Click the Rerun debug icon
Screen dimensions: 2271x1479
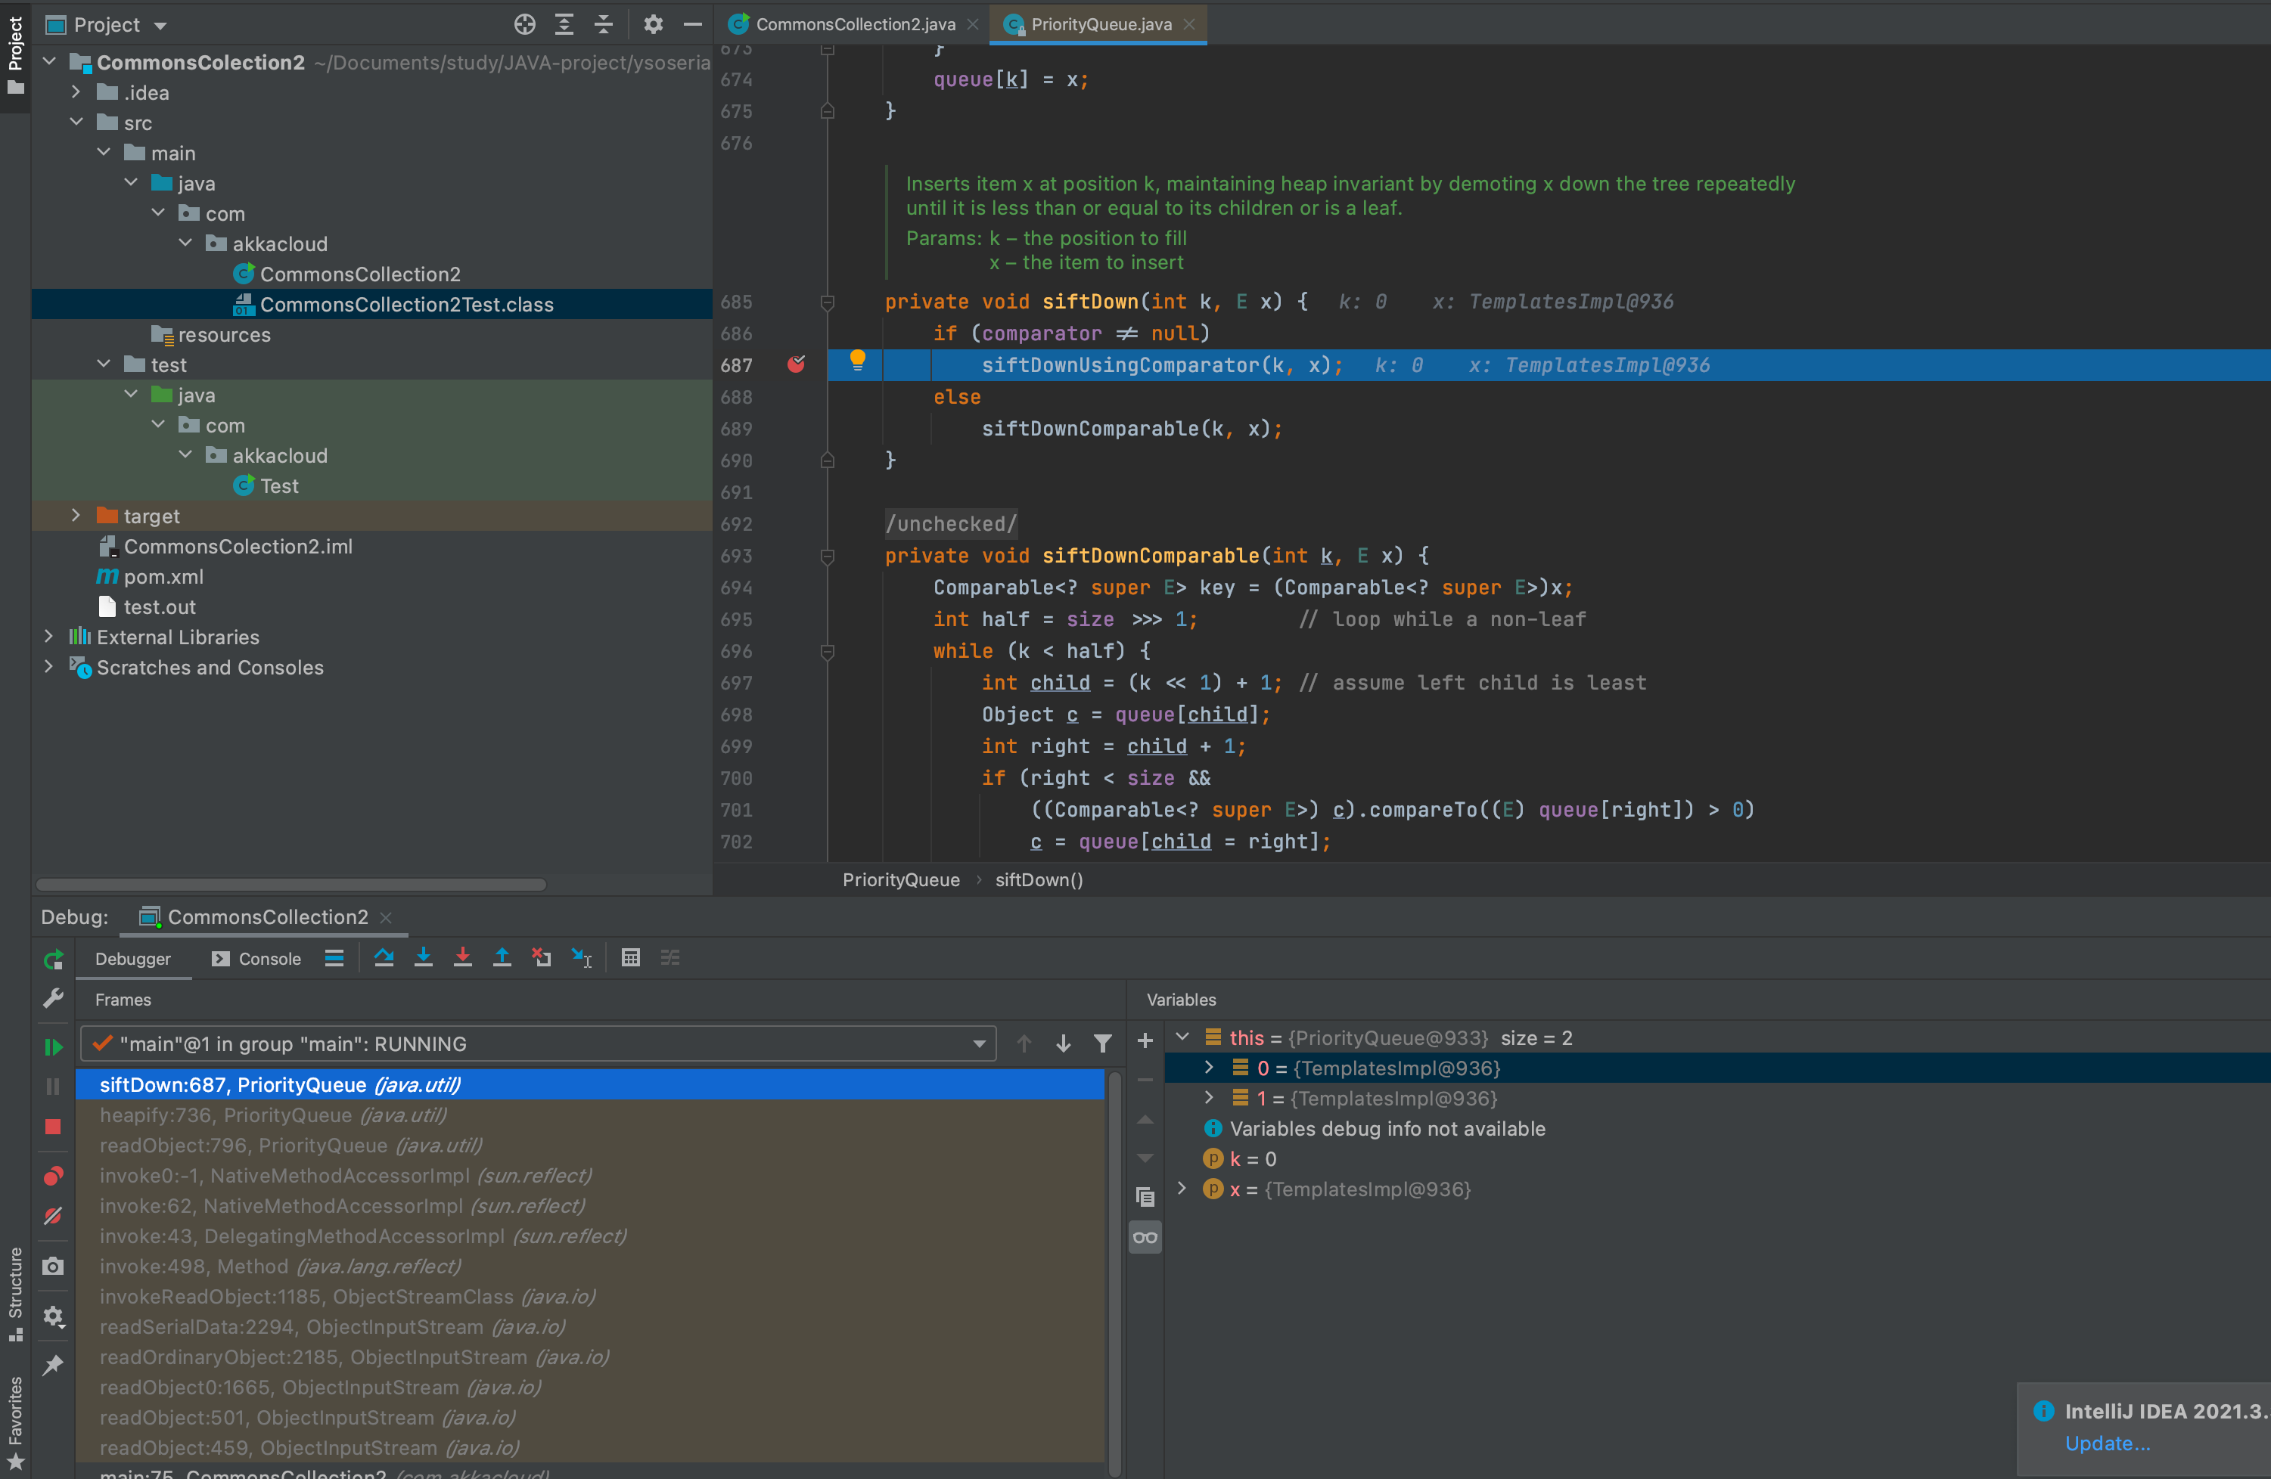pyautogui.click(x=54, y=960)
